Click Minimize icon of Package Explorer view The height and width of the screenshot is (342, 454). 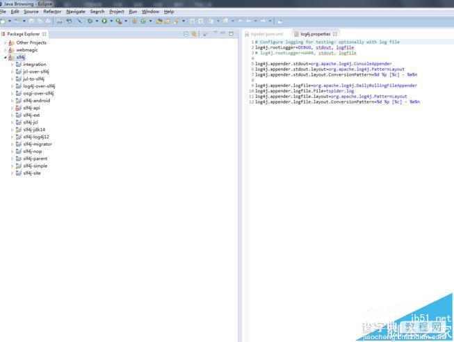222,33
